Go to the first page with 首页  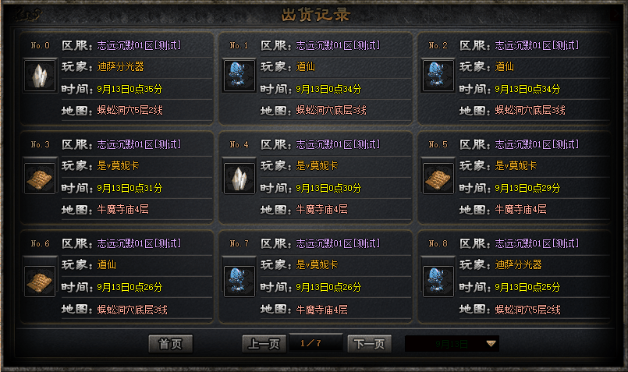click(171, 344)
